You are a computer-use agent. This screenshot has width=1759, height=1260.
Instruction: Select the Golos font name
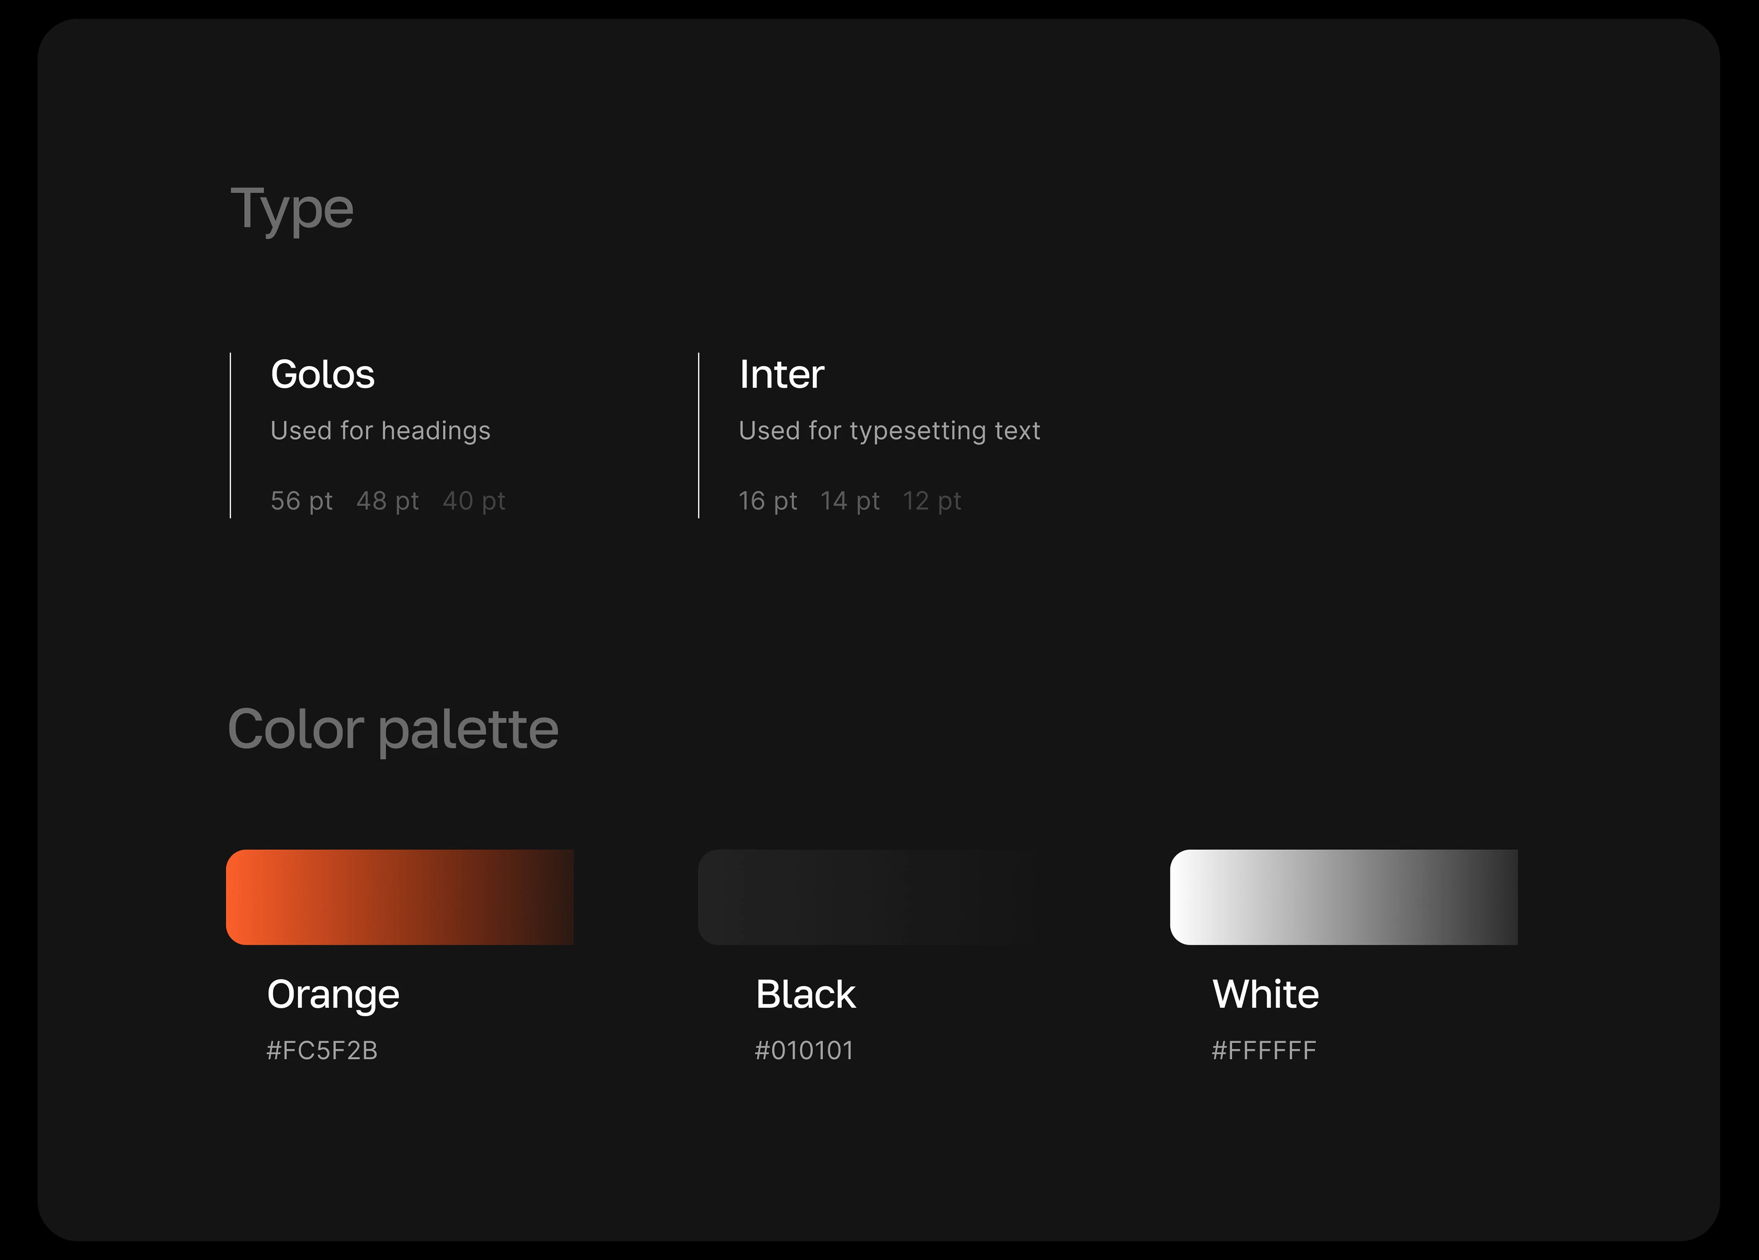coord(322,375)
